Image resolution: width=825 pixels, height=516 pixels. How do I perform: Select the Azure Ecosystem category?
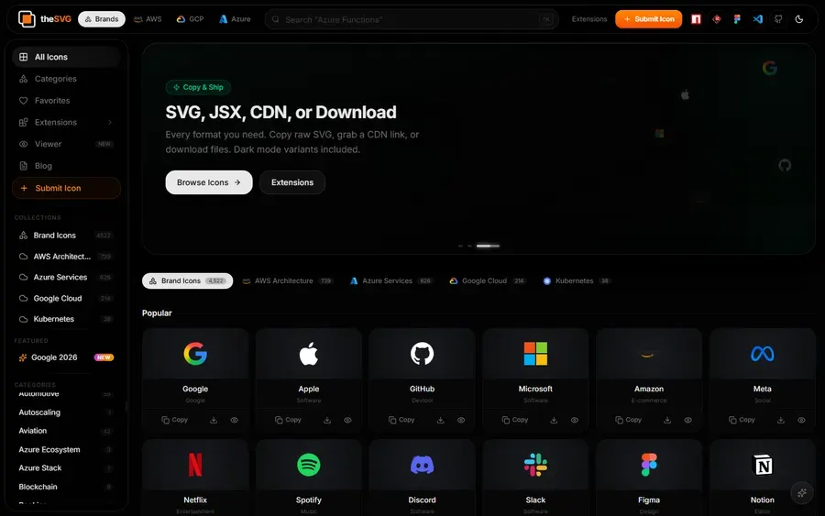pos(66,450)
